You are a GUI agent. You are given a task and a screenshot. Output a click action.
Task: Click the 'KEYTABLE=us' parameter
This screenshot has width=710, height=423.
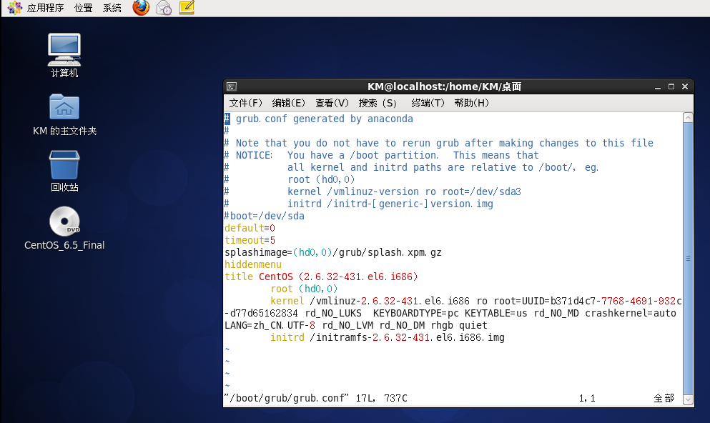point(495,314)
